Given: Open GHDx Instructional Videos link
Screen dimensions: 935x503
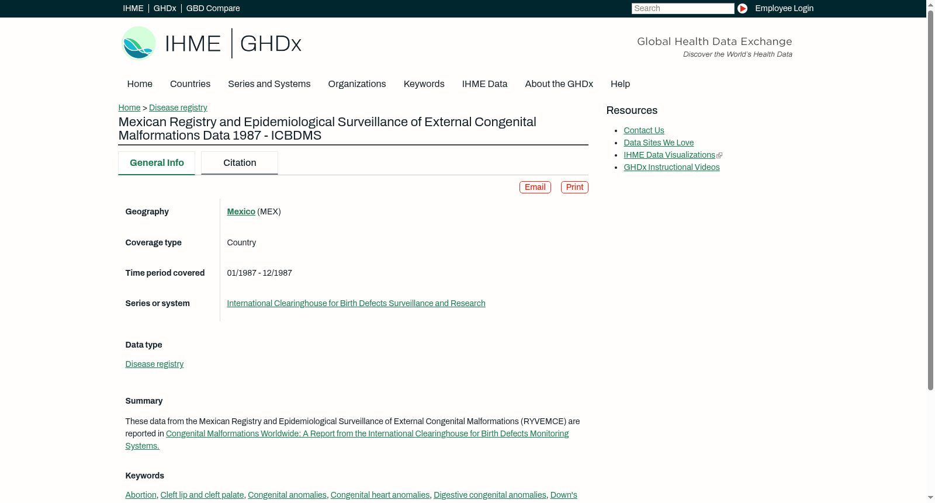Looking at the screenshot, I should 671,167.
